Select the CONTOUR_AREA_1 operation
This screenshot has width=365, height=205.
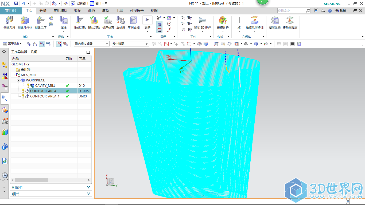click(45, 96)
